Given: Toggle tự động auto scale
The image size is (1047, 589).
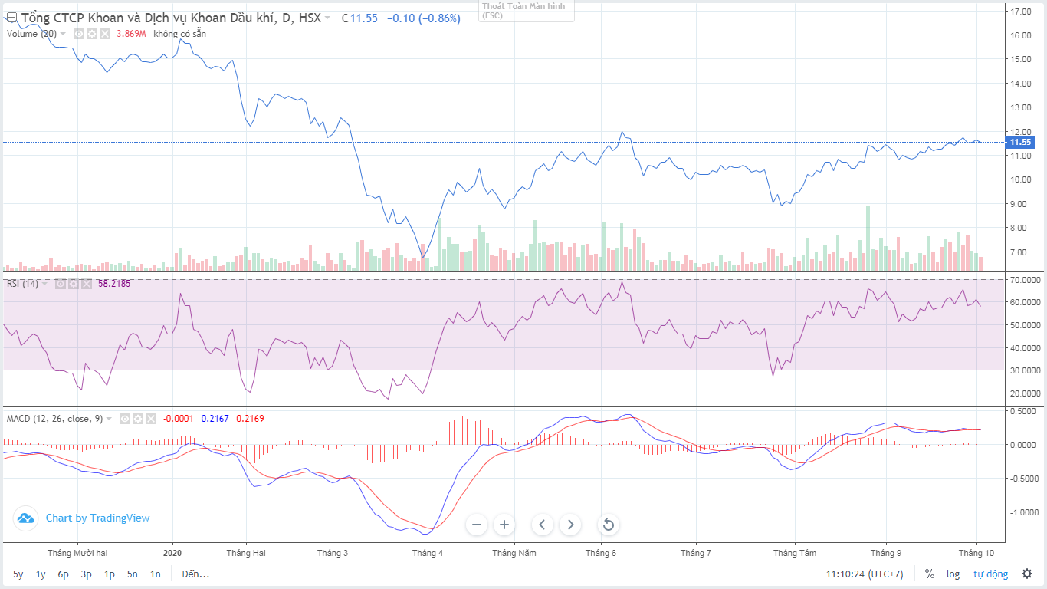Looking at the screenshot, I should pyautogui.click(x=991, y=574).
